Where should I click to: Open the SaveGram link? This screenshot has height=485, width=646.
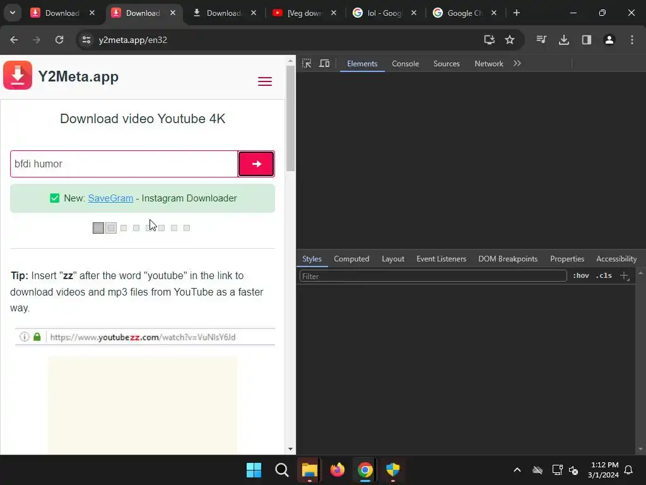[110, 198]
